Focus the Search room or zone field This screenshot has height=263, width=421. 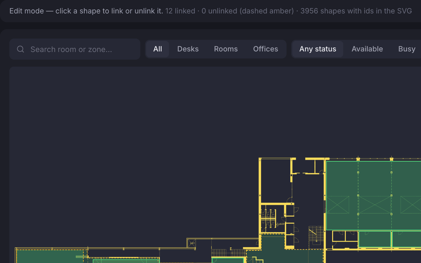pyautogui.click(x=75, y=49)
